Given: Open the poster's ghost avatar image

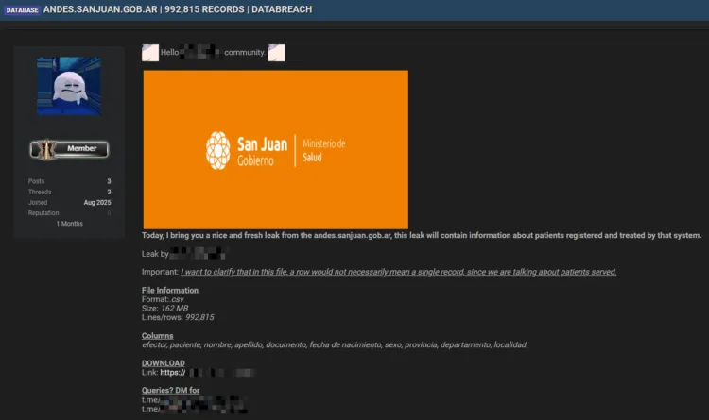Looking at the screenshot, I should (x=69, y=86).
